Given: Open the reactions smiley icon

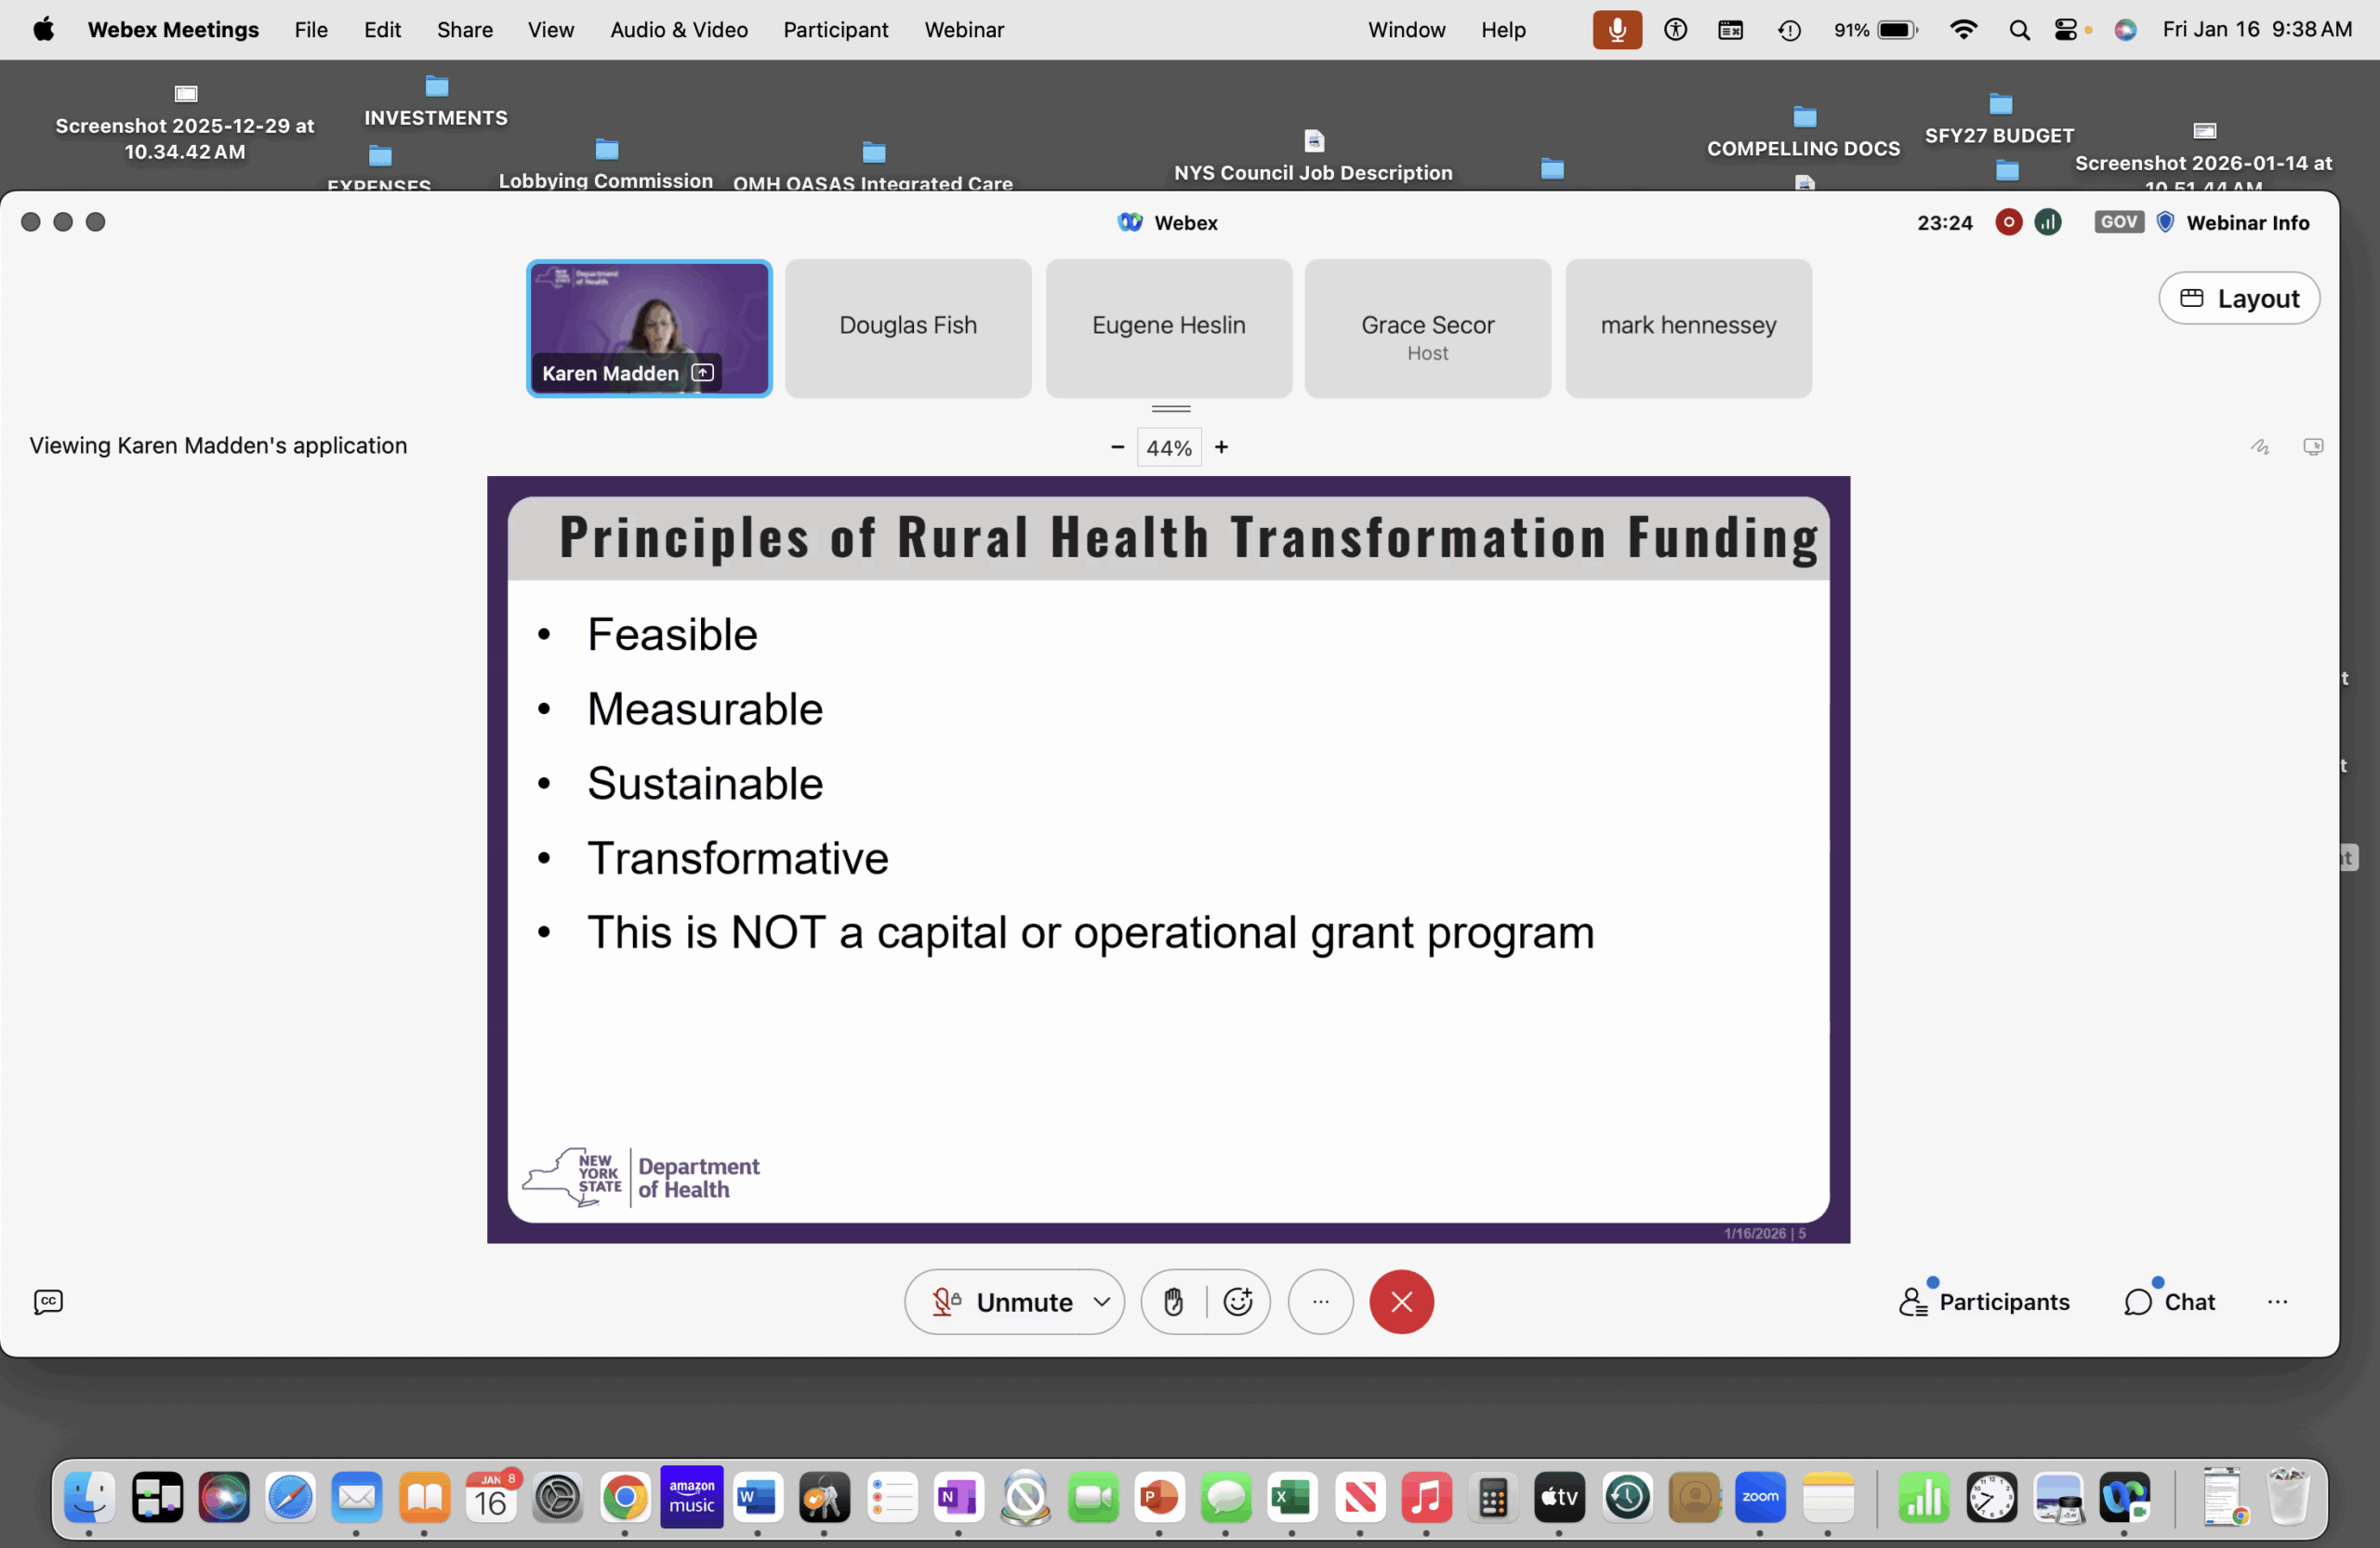Looking at the screenshot, I should coord(1238,1301).
